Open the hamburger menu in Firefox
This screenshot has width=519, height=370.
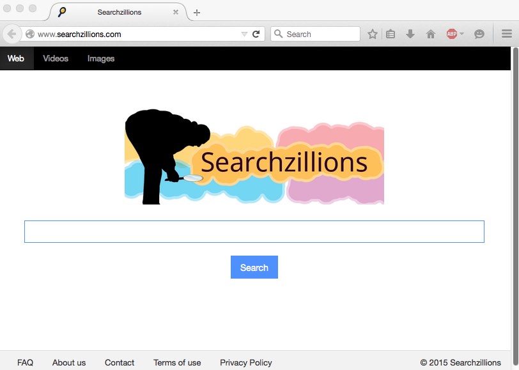tap(507, 35)
